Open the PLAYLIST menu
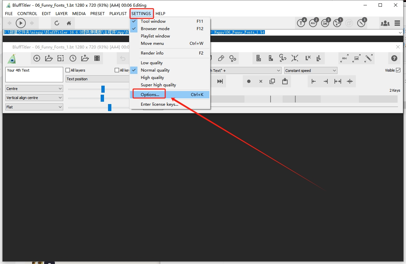Screen dimensions: 406x264 118,13
